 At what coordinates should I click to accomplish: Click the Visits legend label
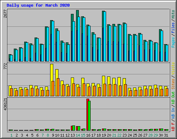click(x=173, y=68)
